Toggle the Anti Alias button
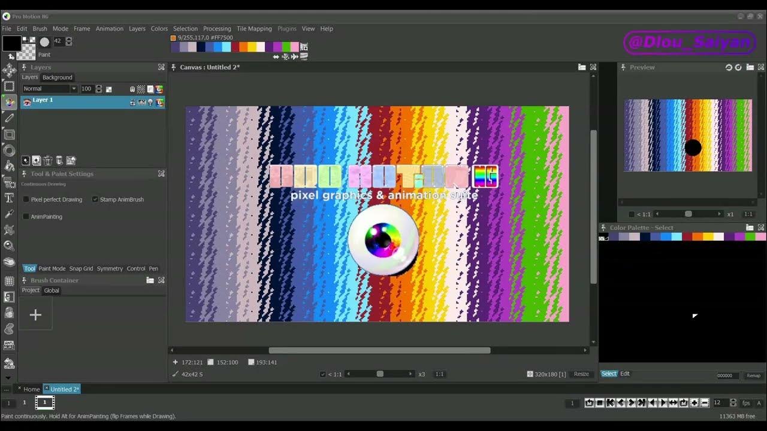This screenshot has height=431, width=767. pyautogui.click(x=9, y=345)
